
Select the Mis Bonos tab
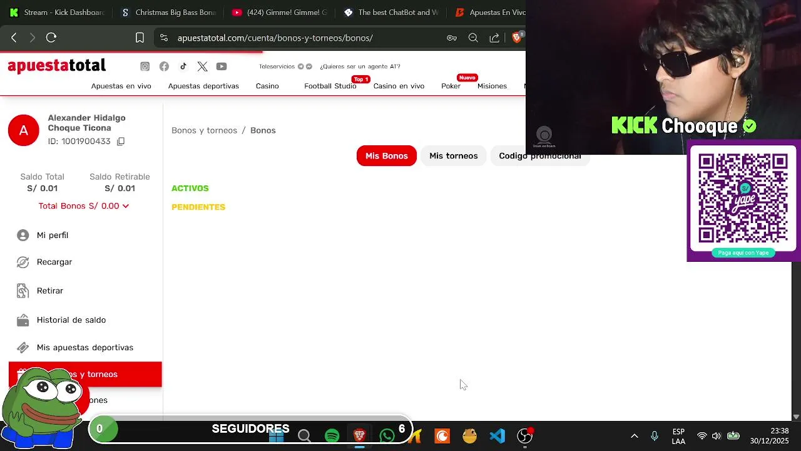point(387,156)
